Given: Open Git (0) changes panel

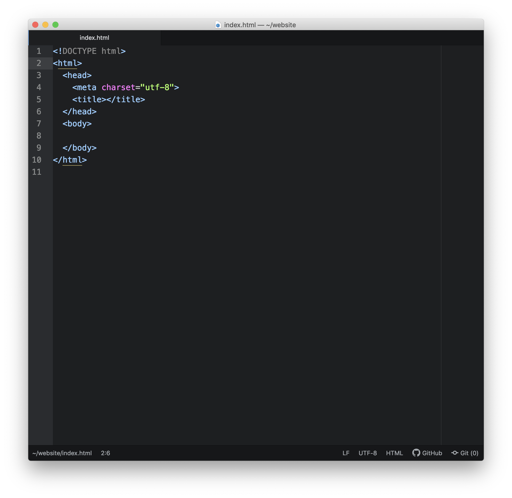Looking at the screenshot, I should [469, 453].
